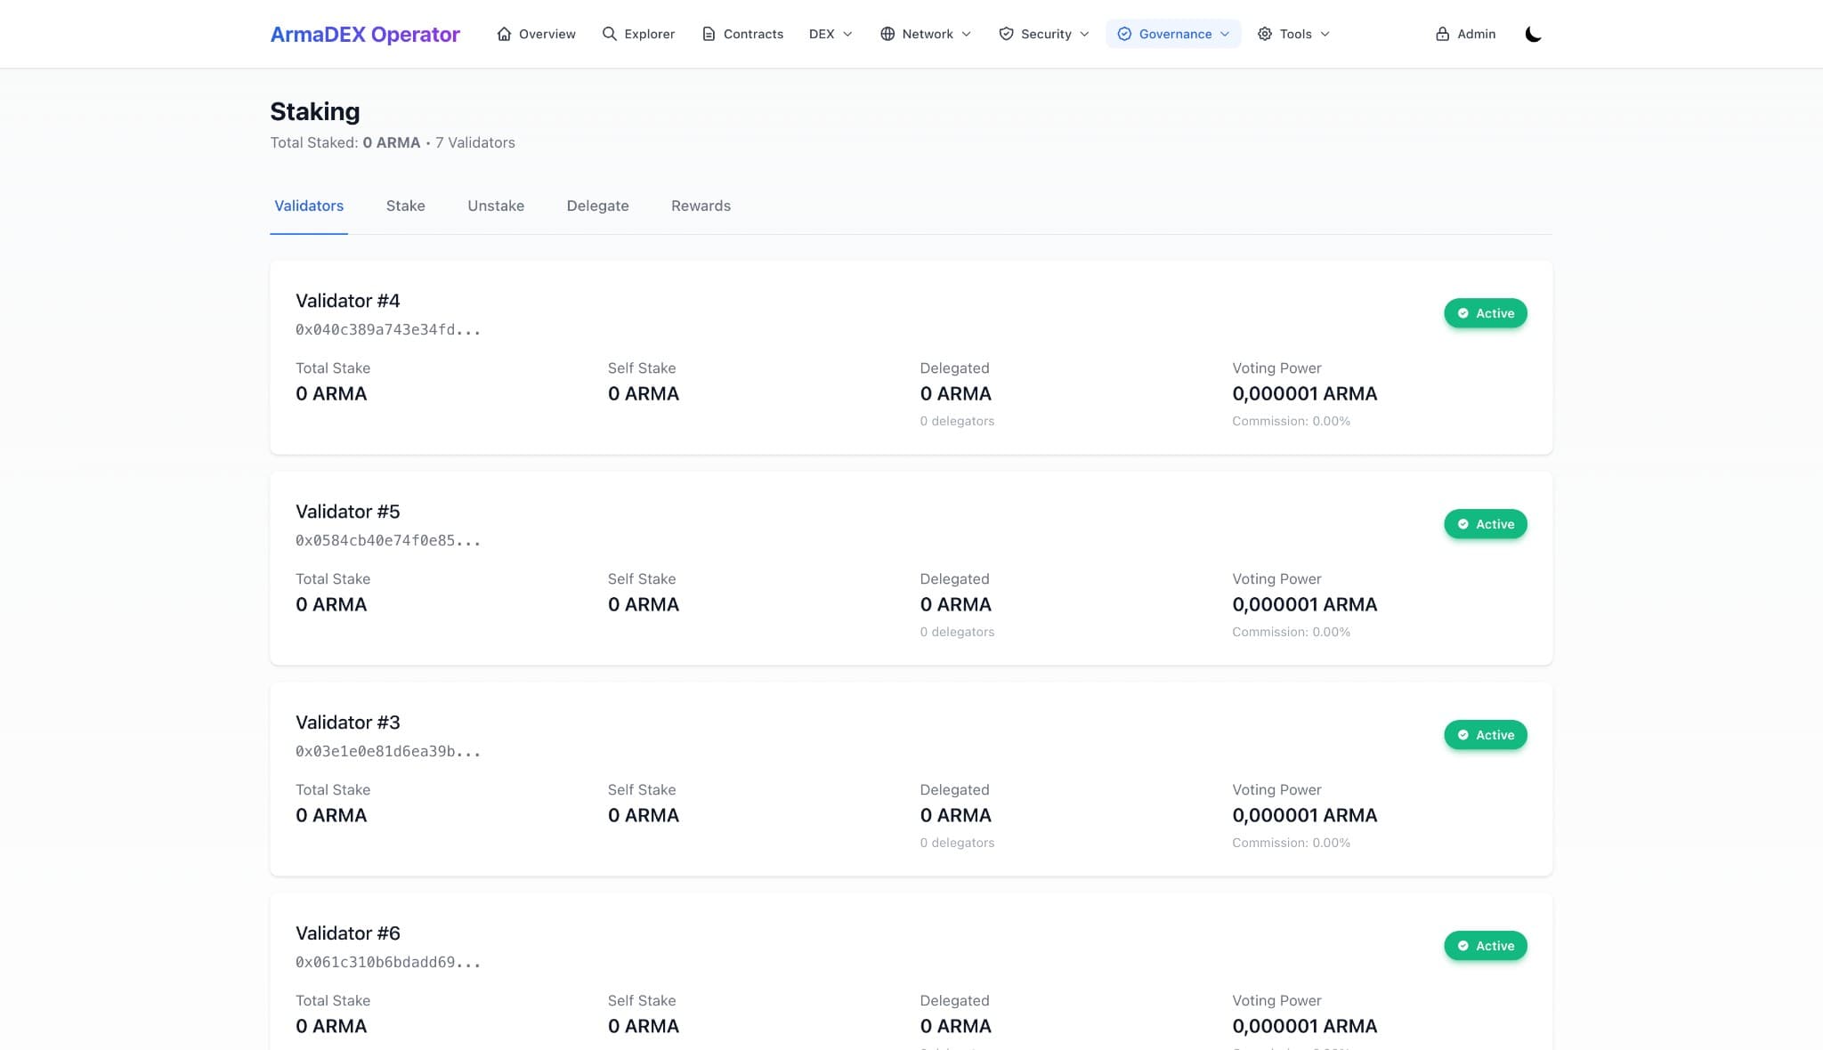Expand the Tools dropdown menu
Screen dimensions: 1823x1050
tap(1324, 35)
